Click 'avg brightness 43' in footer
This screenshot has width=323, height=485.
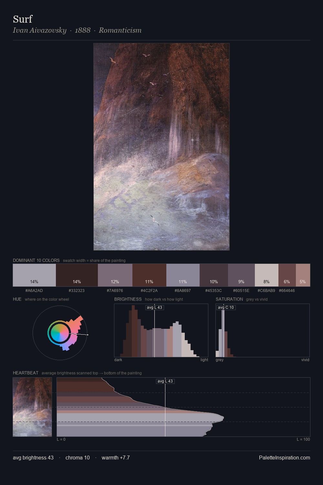tap(33, 458)
